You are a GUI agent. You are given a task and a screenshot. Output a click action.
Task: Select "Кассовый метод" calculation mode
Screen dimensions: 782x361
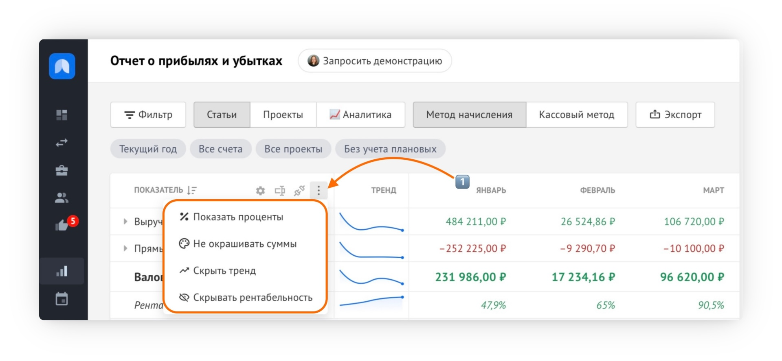click(x=576, y=115)
